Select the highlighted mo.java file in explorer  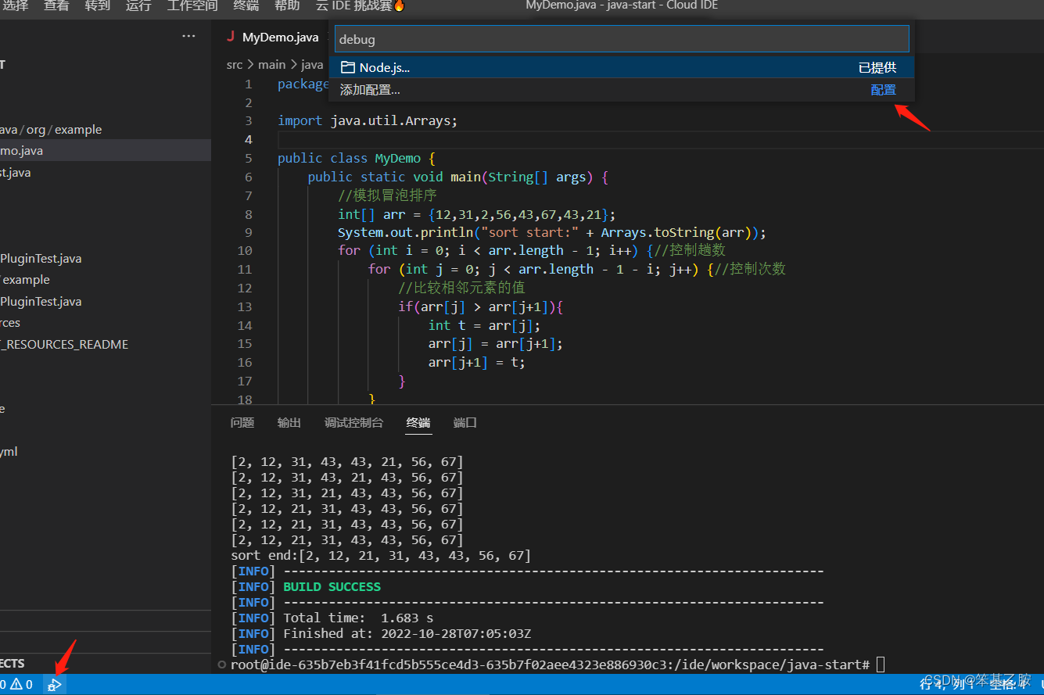tap(106, 151)
